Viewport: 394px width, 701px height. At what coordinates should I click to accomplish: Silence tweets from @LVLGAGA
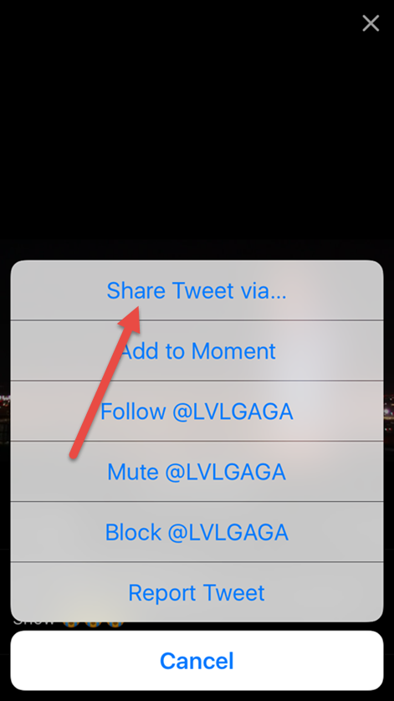tap(197, 471)
